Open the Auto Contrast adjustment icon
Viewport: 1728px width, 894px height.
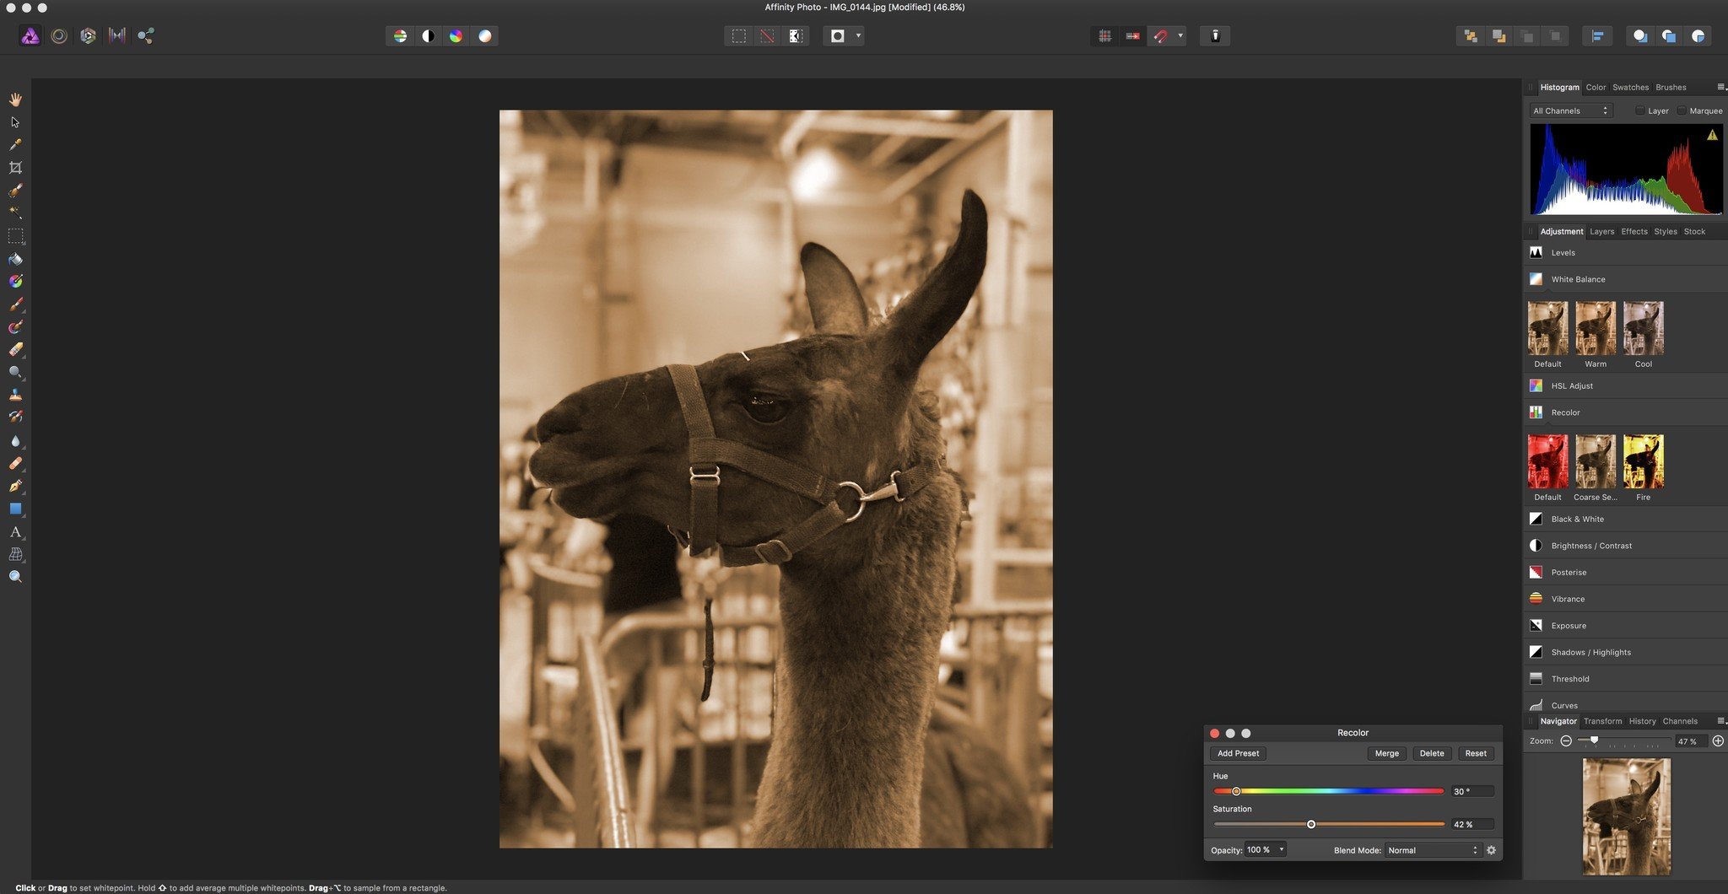coord(429,35)
